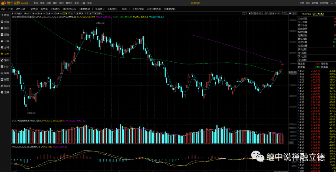Open the 排名 ranking sidebar icon

point(5,73)
